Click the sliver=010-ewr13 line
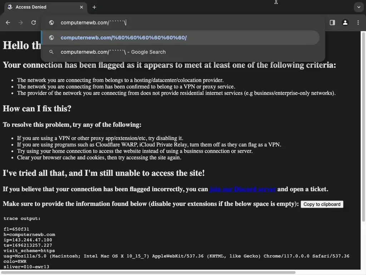This screenshot has width=366, height=275. [26, 267]
